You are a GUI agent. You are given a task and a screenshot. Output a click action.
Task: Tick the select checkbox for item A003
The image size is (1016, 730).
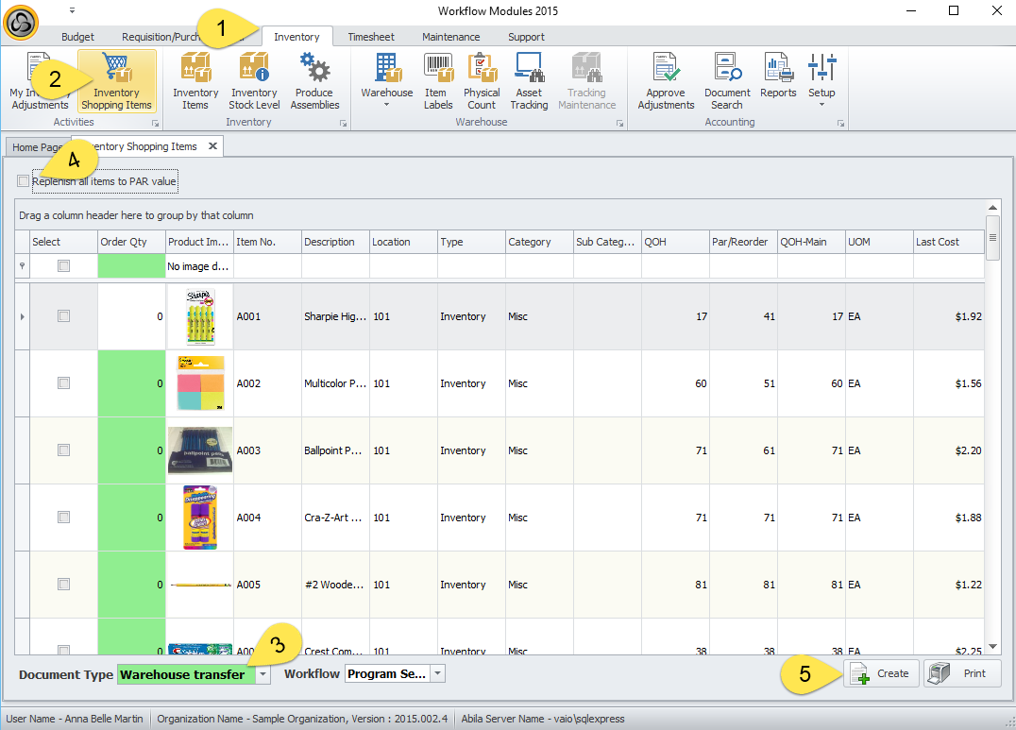[63, 450]
